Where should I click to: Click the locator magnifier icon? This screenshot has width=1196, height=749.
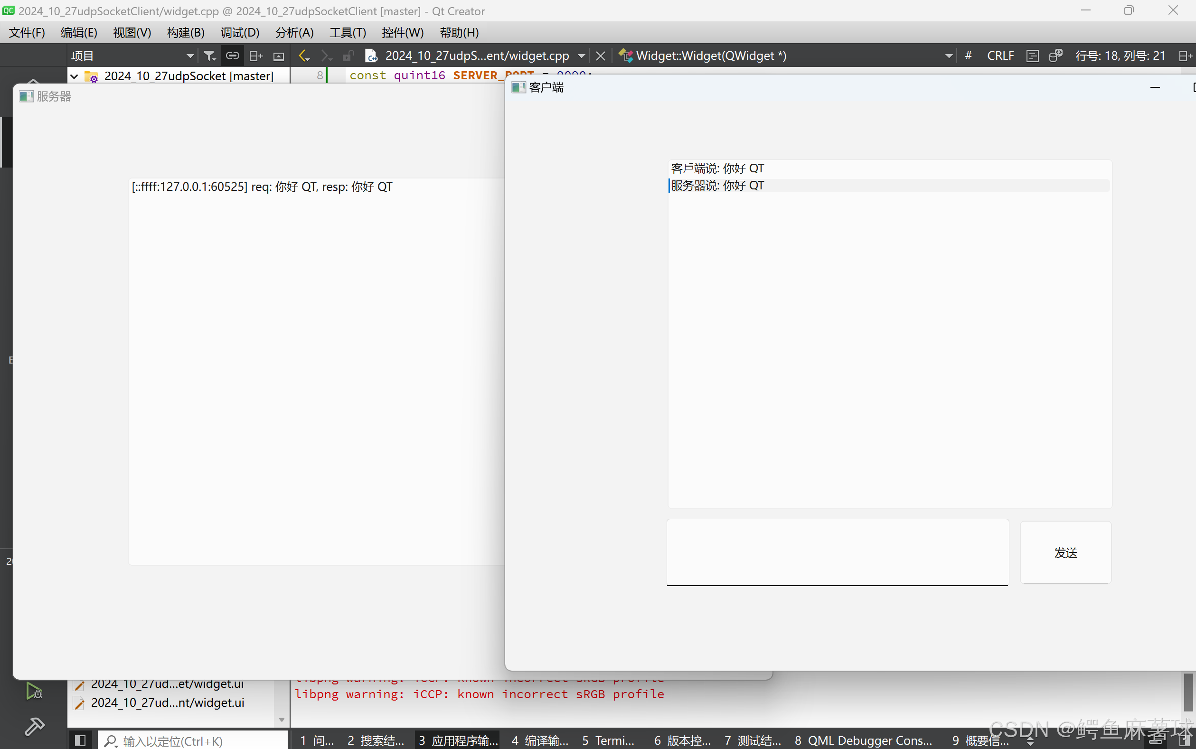tap(111, 741)
